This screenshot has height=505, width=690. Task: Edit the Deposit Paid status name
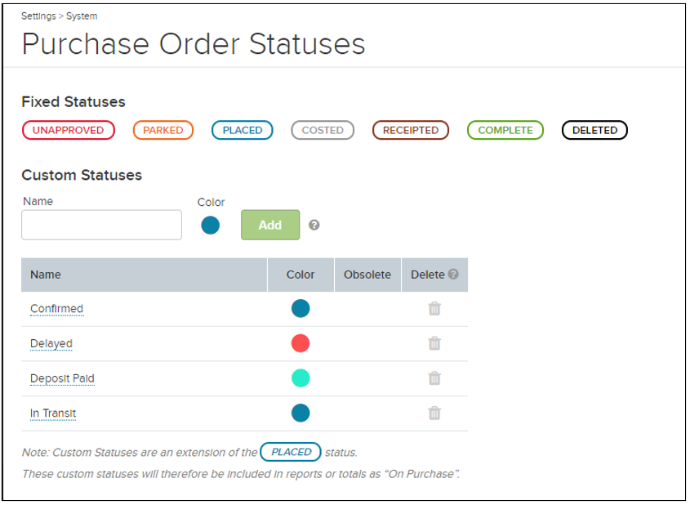click(62, 378)
